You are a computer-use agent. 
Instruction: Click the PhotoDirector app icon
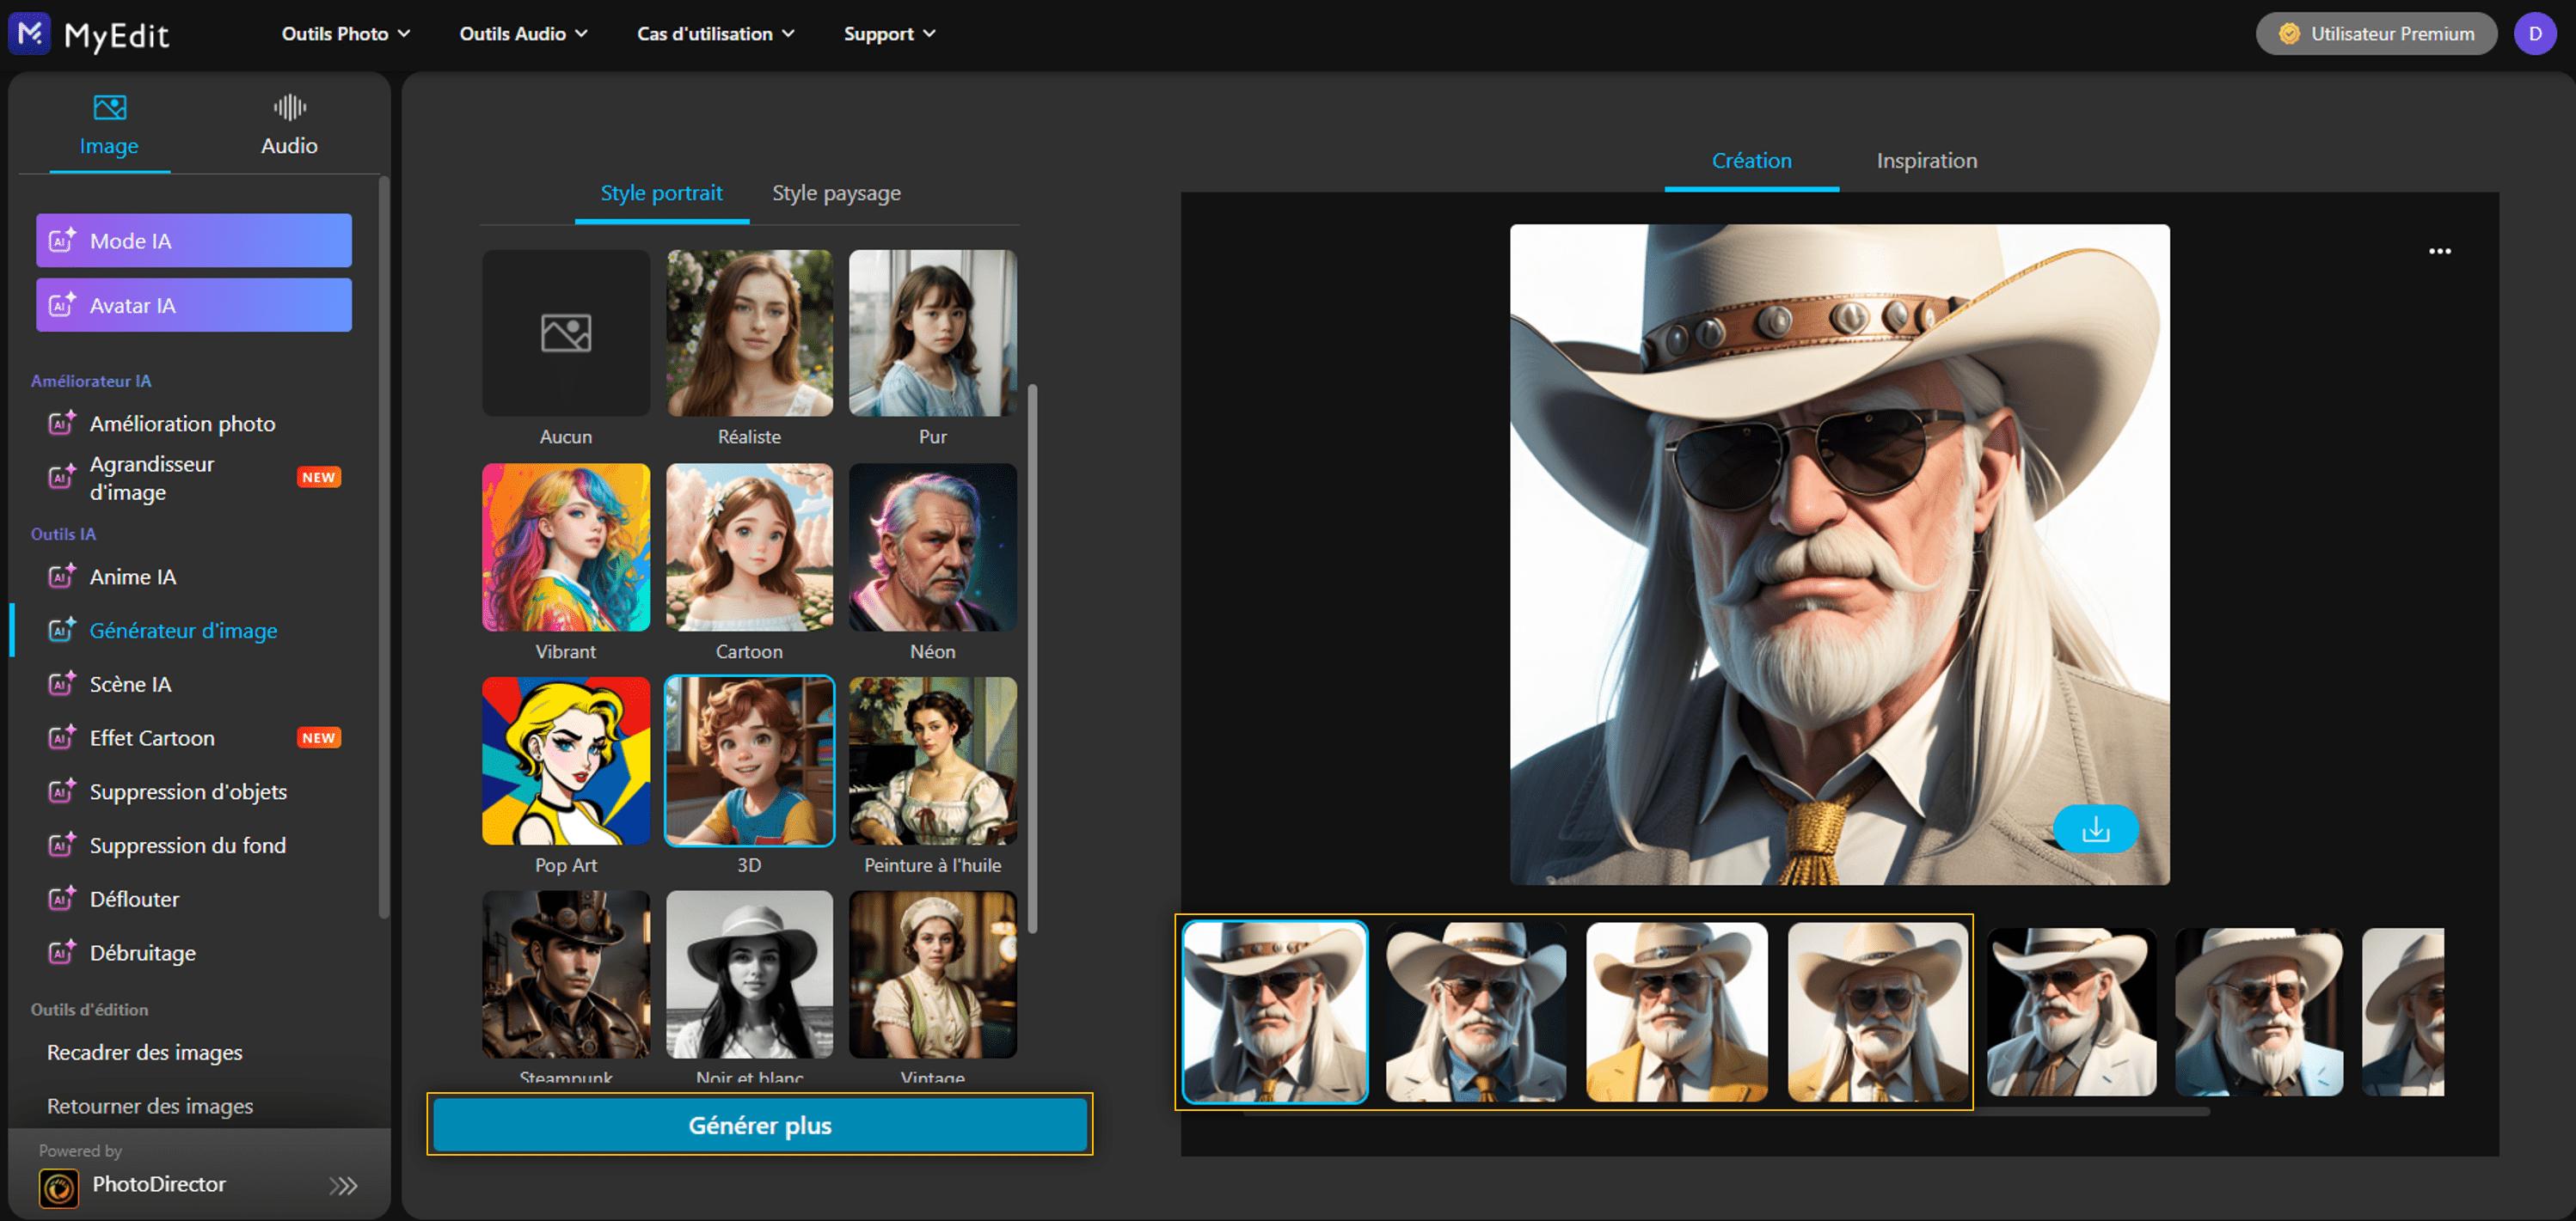(59, 1187)
